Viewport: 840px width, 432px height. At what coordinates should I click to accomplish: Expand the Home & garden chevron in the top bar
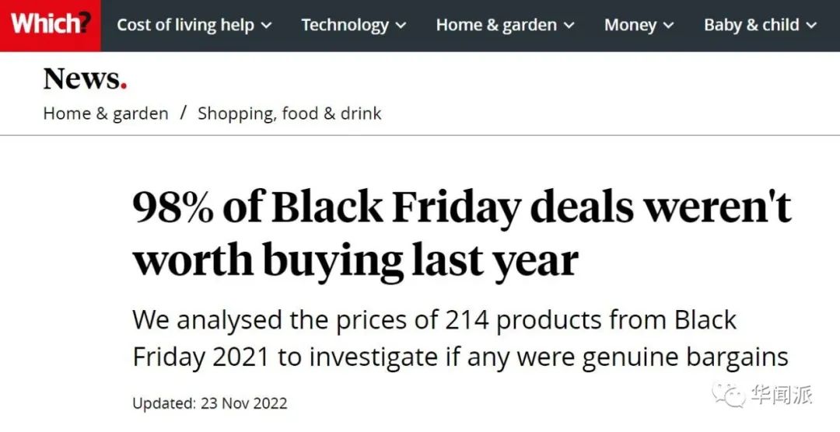(x=569, y=26)
